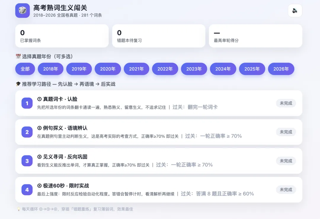Click the number 2 step badge
The image size is (320, 219).
click(27, 132)
